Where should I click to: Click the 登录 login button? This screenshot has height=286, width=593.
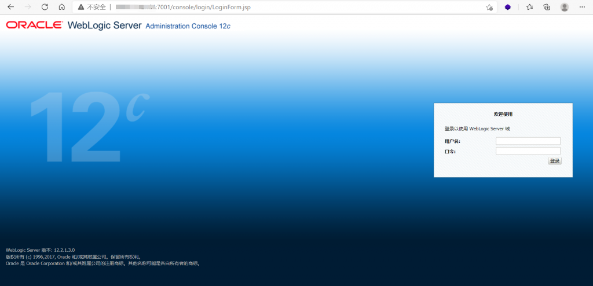(555, 161)
